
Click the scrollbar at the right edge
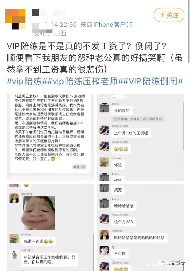pyautogui.click(x=189, y=31)
